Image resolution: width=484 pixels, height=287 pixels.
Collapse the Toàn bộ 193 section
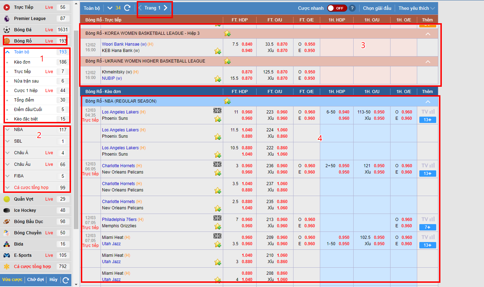[7, 52]
